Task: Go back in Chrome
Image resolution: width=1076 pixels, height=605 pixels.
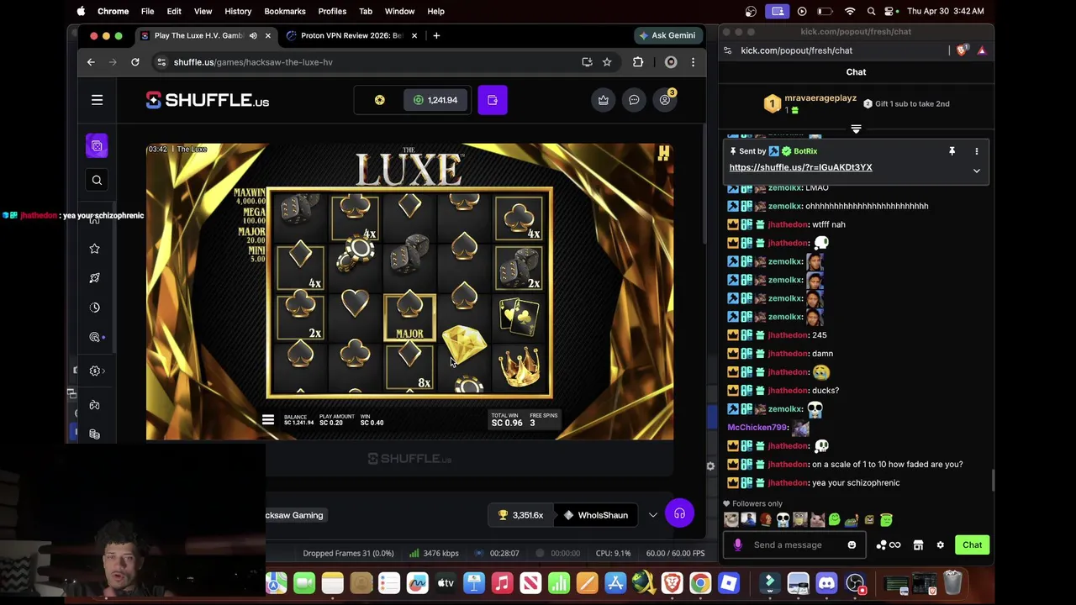Action: tap(91, 62)
